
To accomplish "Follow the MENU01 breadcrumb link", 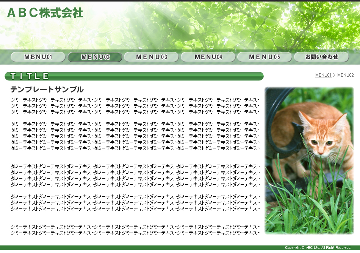I will (323, 75).
